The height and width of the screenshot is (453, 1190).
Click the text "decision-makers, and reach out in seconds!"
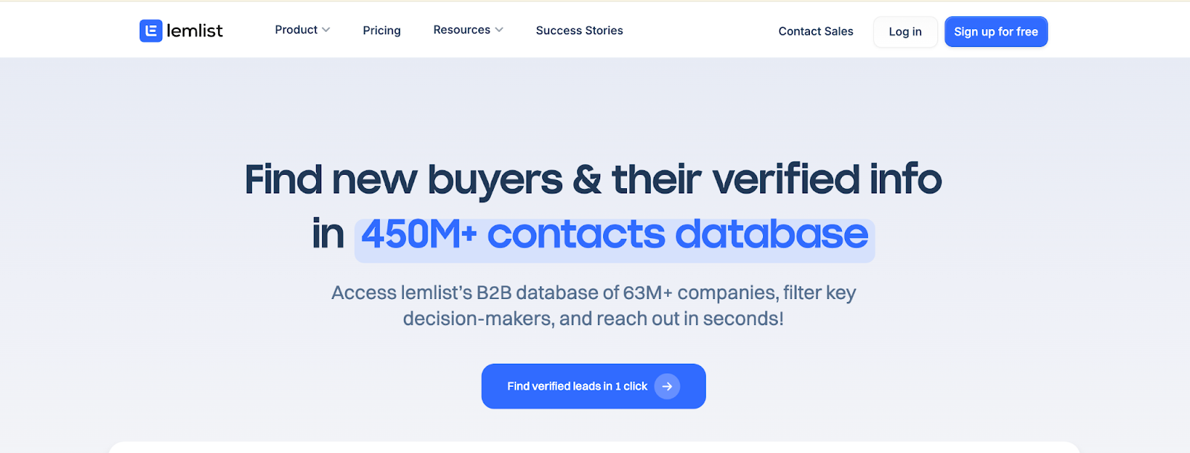coord(594,319)
